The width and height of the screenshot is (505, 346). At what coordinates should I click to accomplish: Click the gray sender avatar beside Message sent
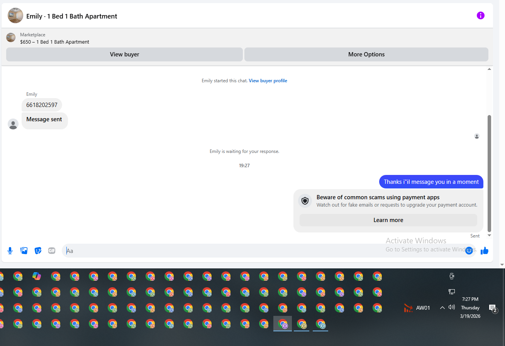point(13,124)
